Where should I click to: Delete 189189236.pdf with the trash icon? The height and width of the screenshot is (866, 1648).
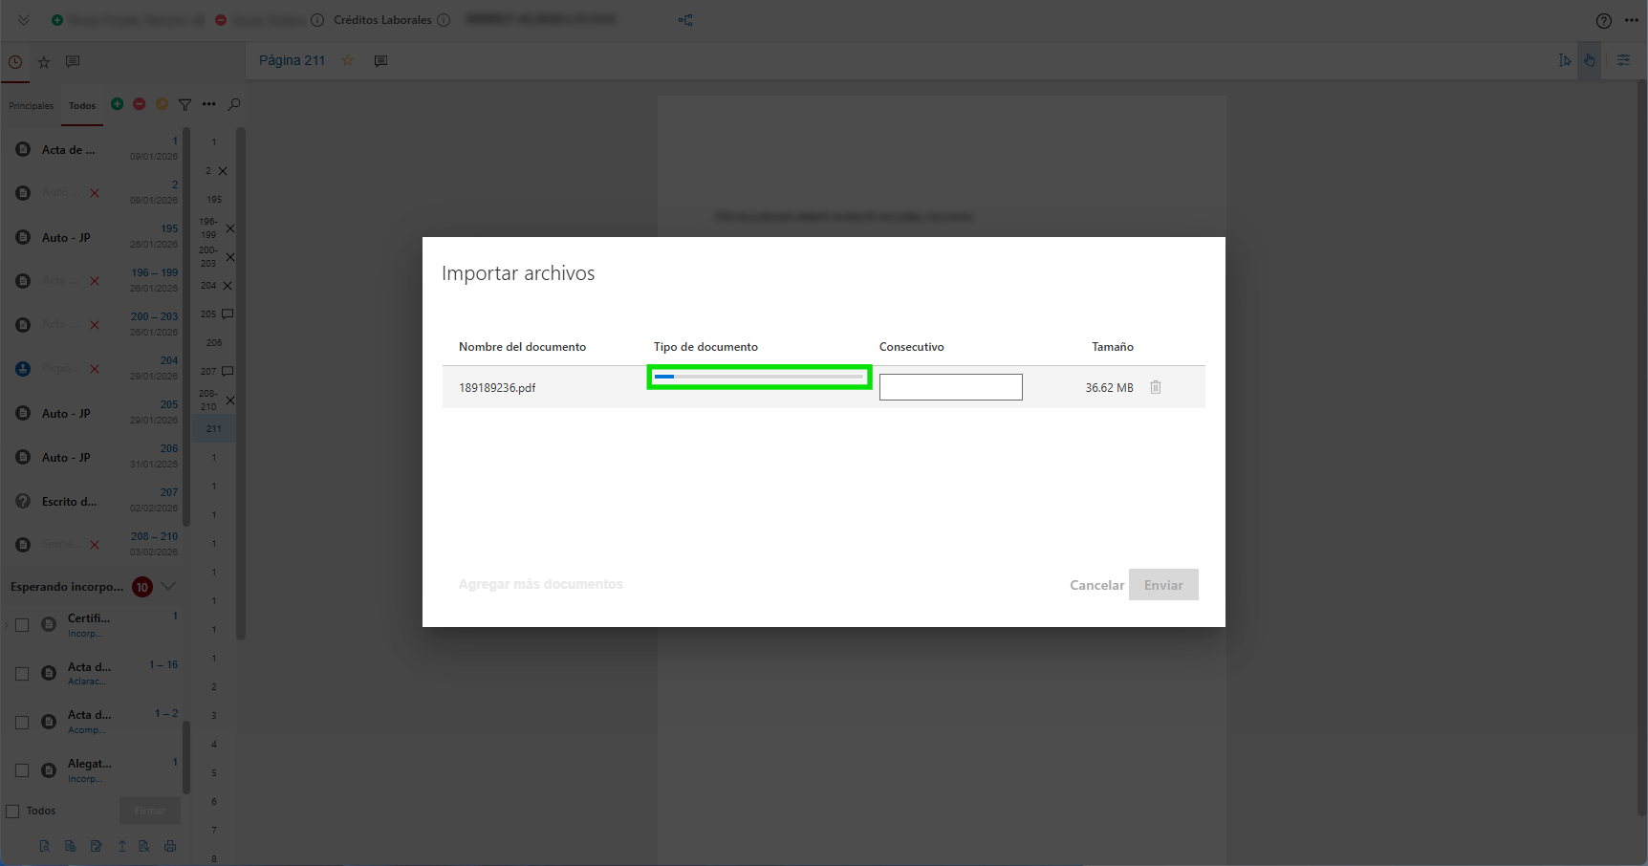(x=1156, y=387)
